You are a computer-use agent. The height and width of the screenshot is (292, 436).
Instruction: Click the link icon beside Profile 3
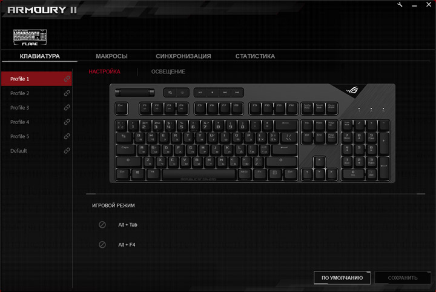coord(67,108)
